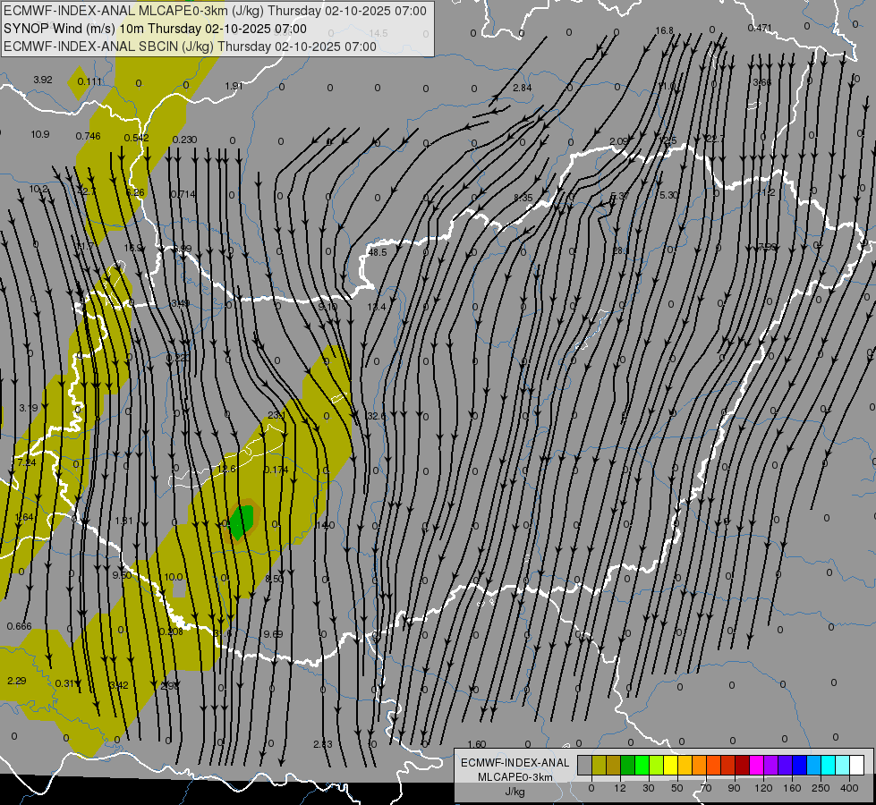Click legend scale value '400'
Viewport: 876px width, 805px height.
[849, 788]
